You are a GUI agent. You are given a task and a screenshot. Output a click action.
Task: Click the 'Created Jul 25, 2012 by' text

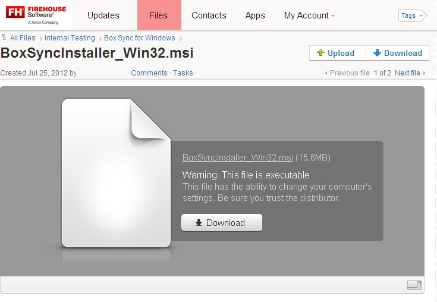(x=38, y=73)
